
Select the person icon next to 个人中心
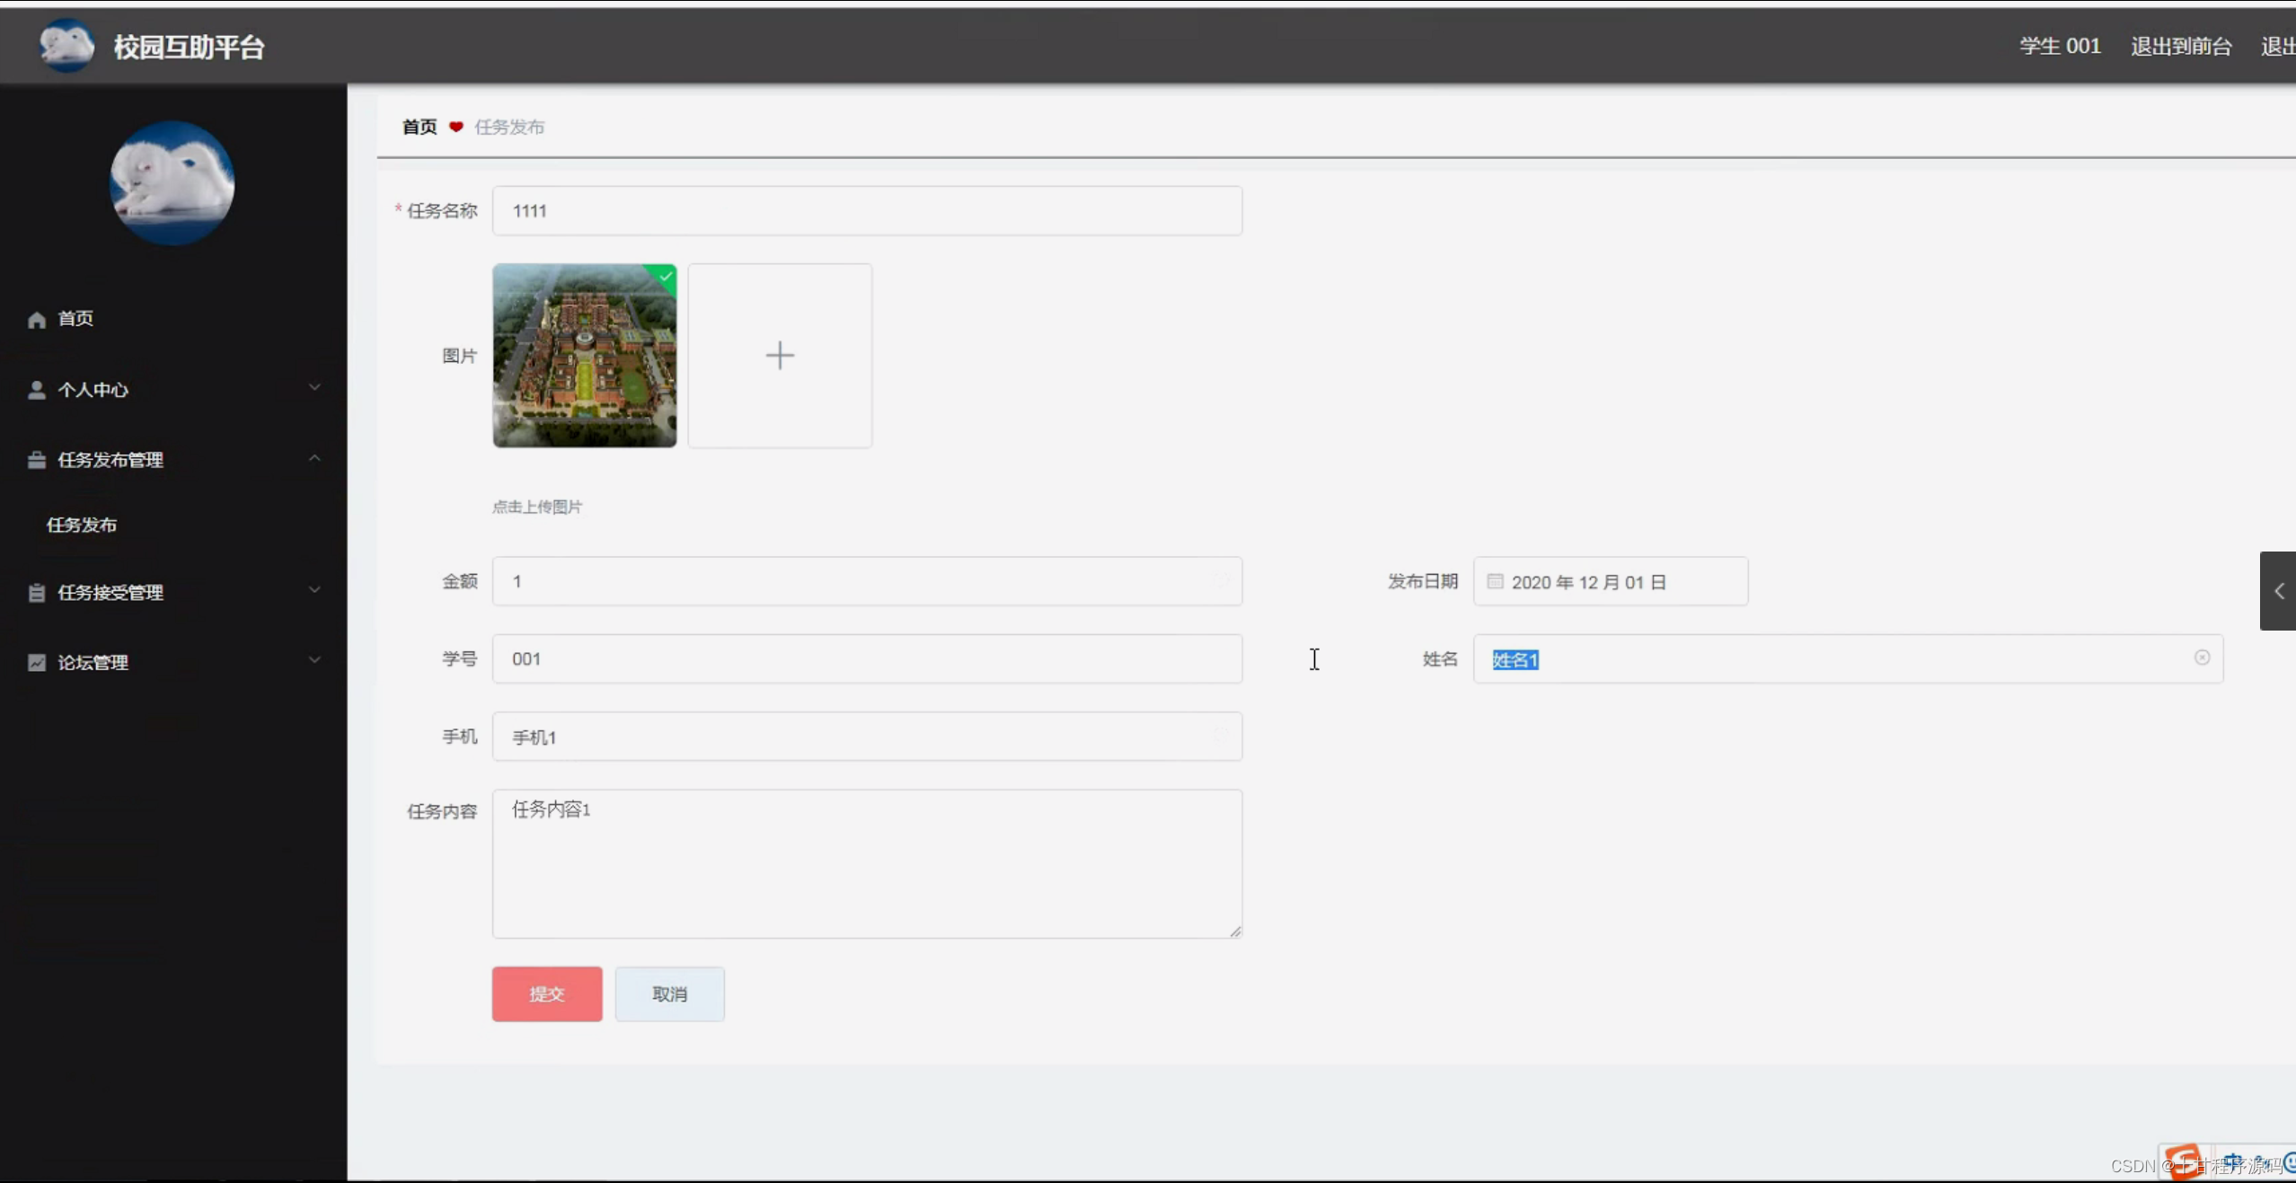point(36,389)
